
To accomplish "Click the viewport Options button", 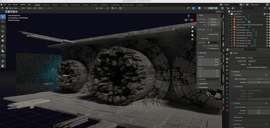I will tap(219, 11).
